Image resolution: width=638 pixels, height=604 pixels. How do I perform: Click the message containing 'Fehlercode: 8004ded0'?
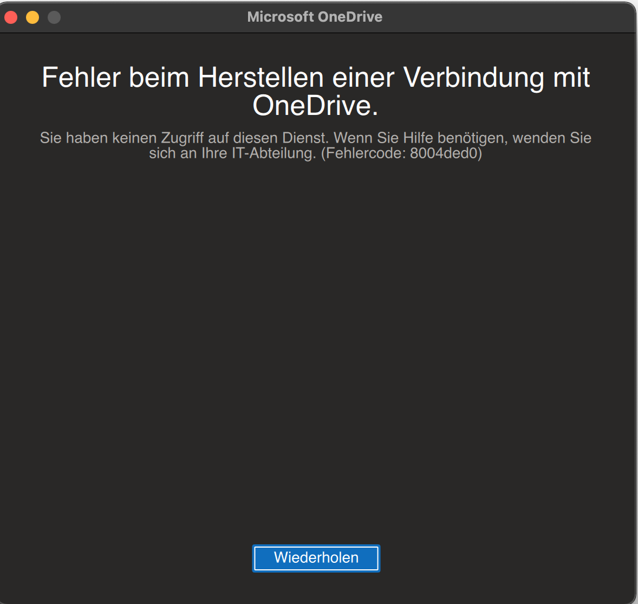[x=316, y=145]
